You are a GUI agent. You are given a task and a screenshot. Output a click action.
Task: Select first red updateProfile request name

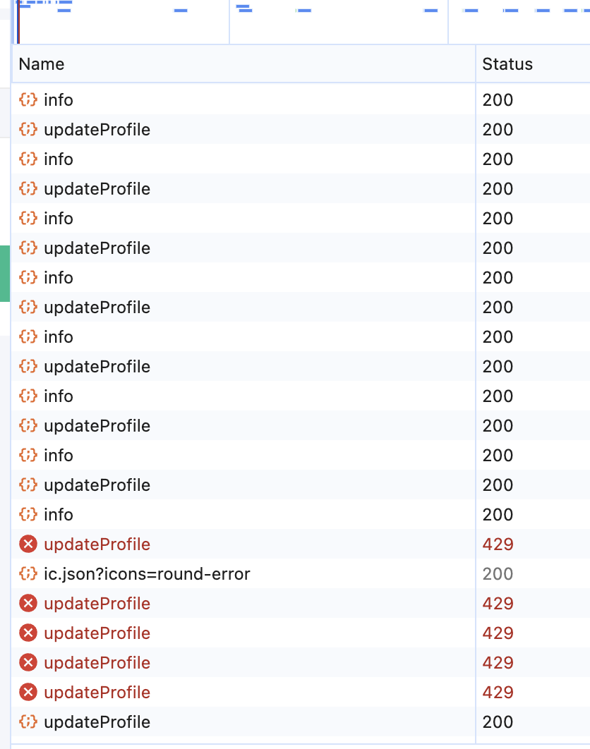click(x=97, y=544)
